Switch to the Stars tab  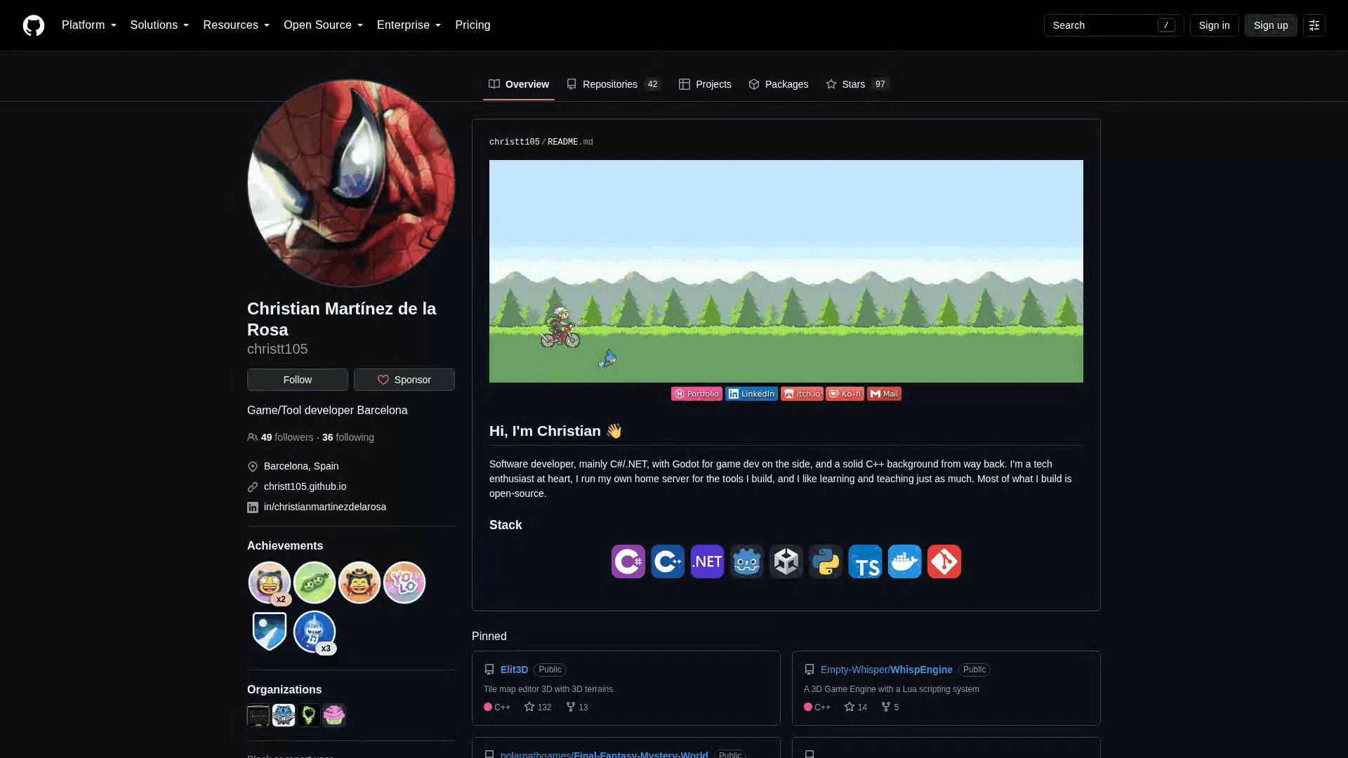click(x=857, y=84)
